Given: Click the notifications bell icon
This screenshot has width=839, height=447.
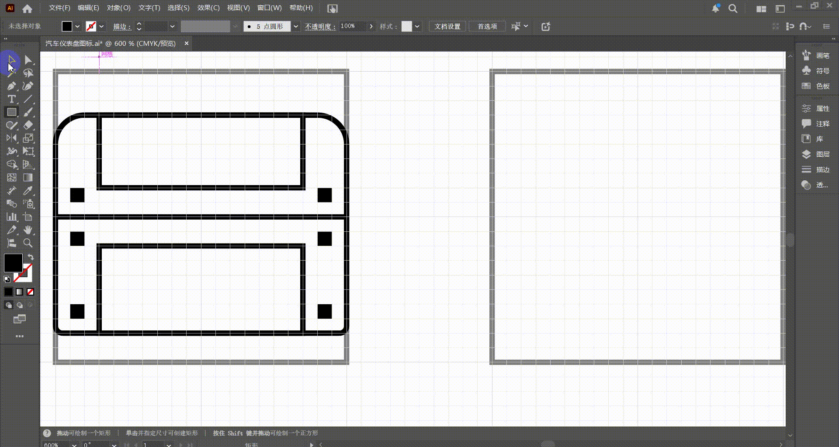Looking at the screenshot, I should 715,8.
